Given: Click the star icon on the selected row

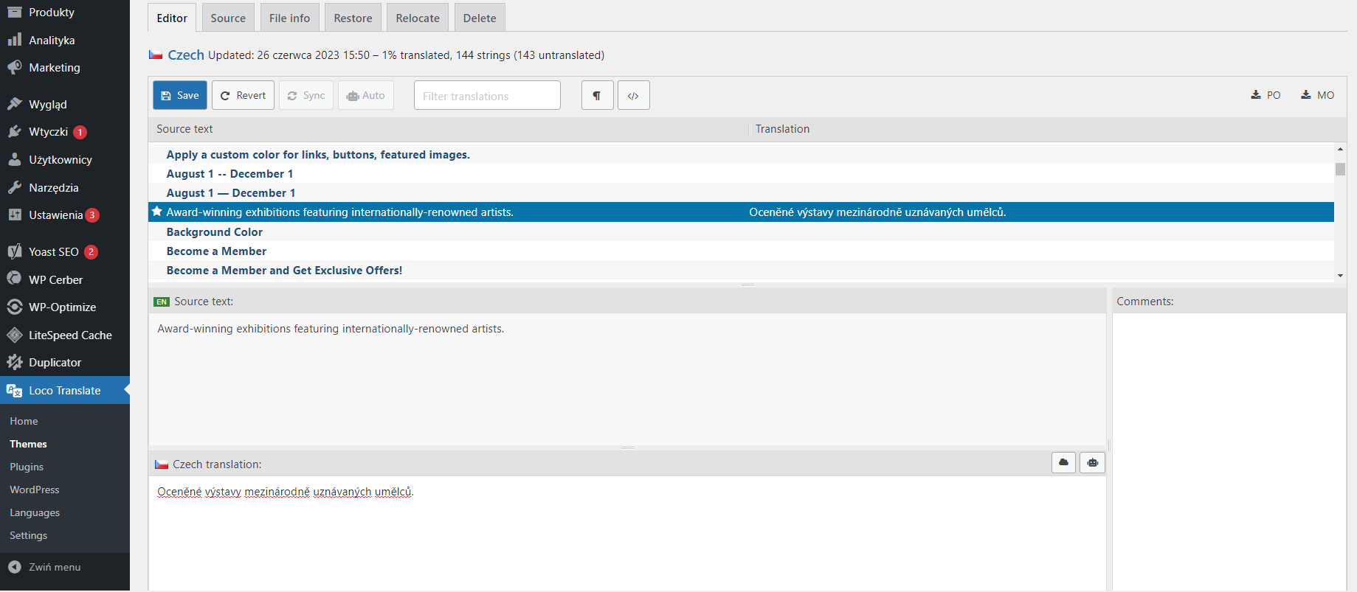Looking at the screenshot, I should tap(156, 212).
